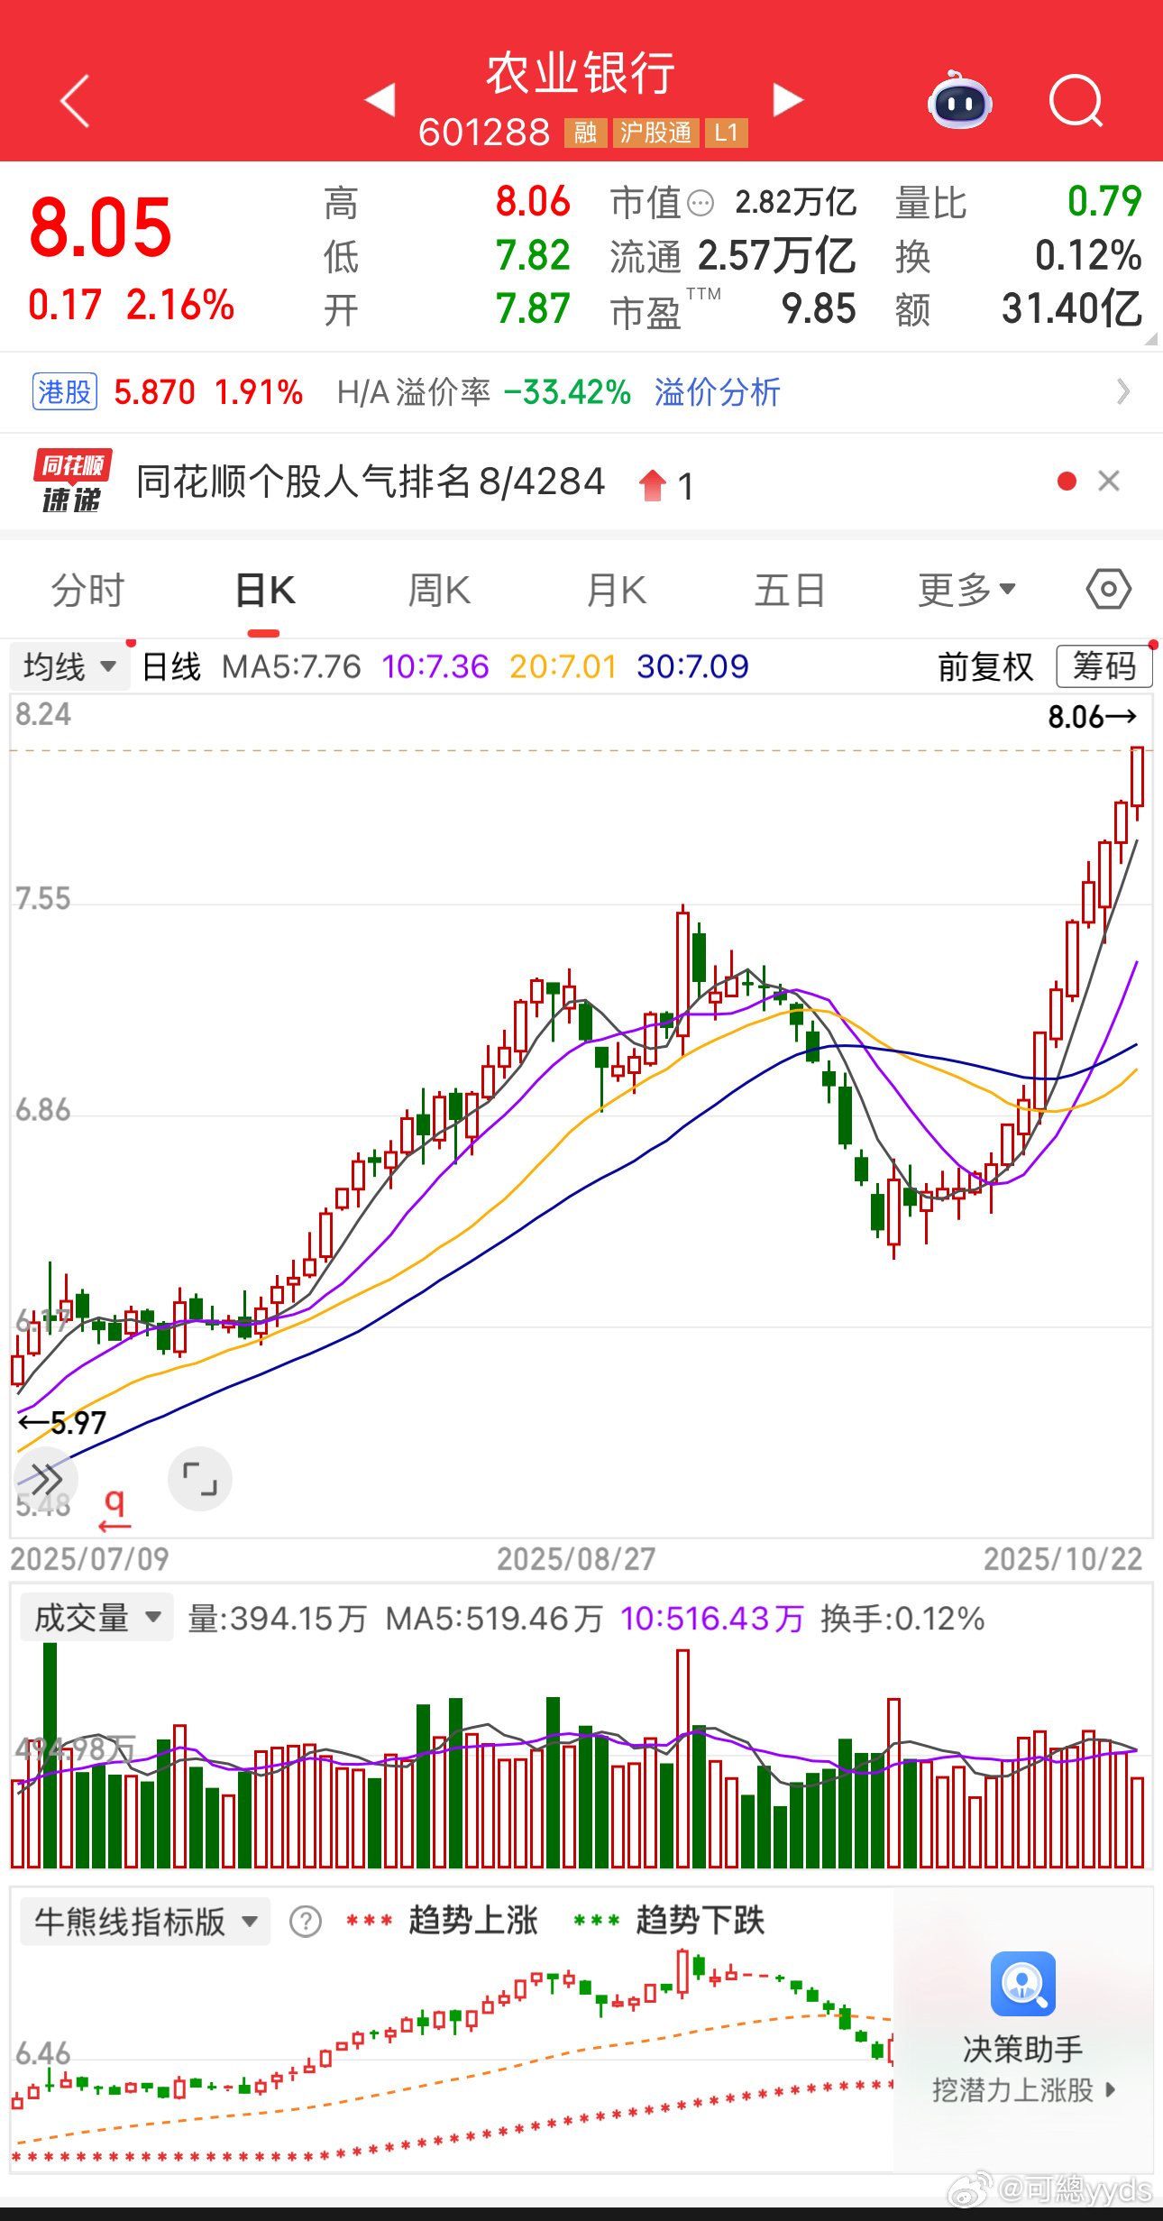This screenshot has height=2221, width=1163.
Task: Tap the 同花顺速递 logo
Action: tap(73, 482)
